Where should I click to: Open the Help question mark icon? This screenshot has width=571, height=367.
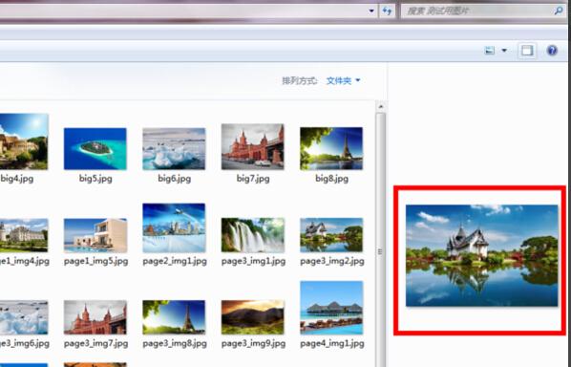click(x=552, y=51)
